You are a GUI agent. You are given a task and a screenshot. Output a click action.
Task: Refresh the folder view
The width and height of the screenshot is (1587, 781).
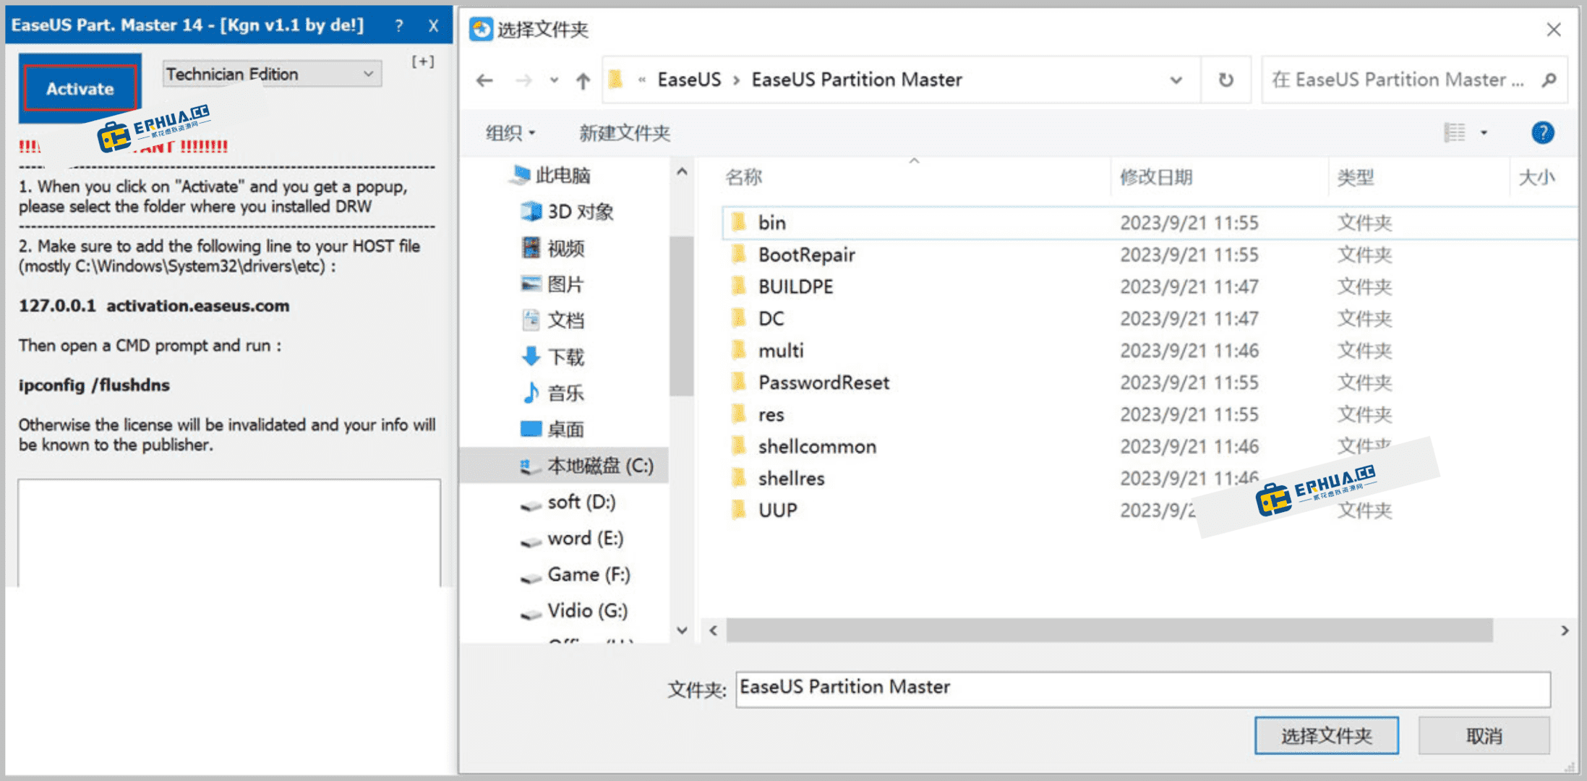[1225, 80]
